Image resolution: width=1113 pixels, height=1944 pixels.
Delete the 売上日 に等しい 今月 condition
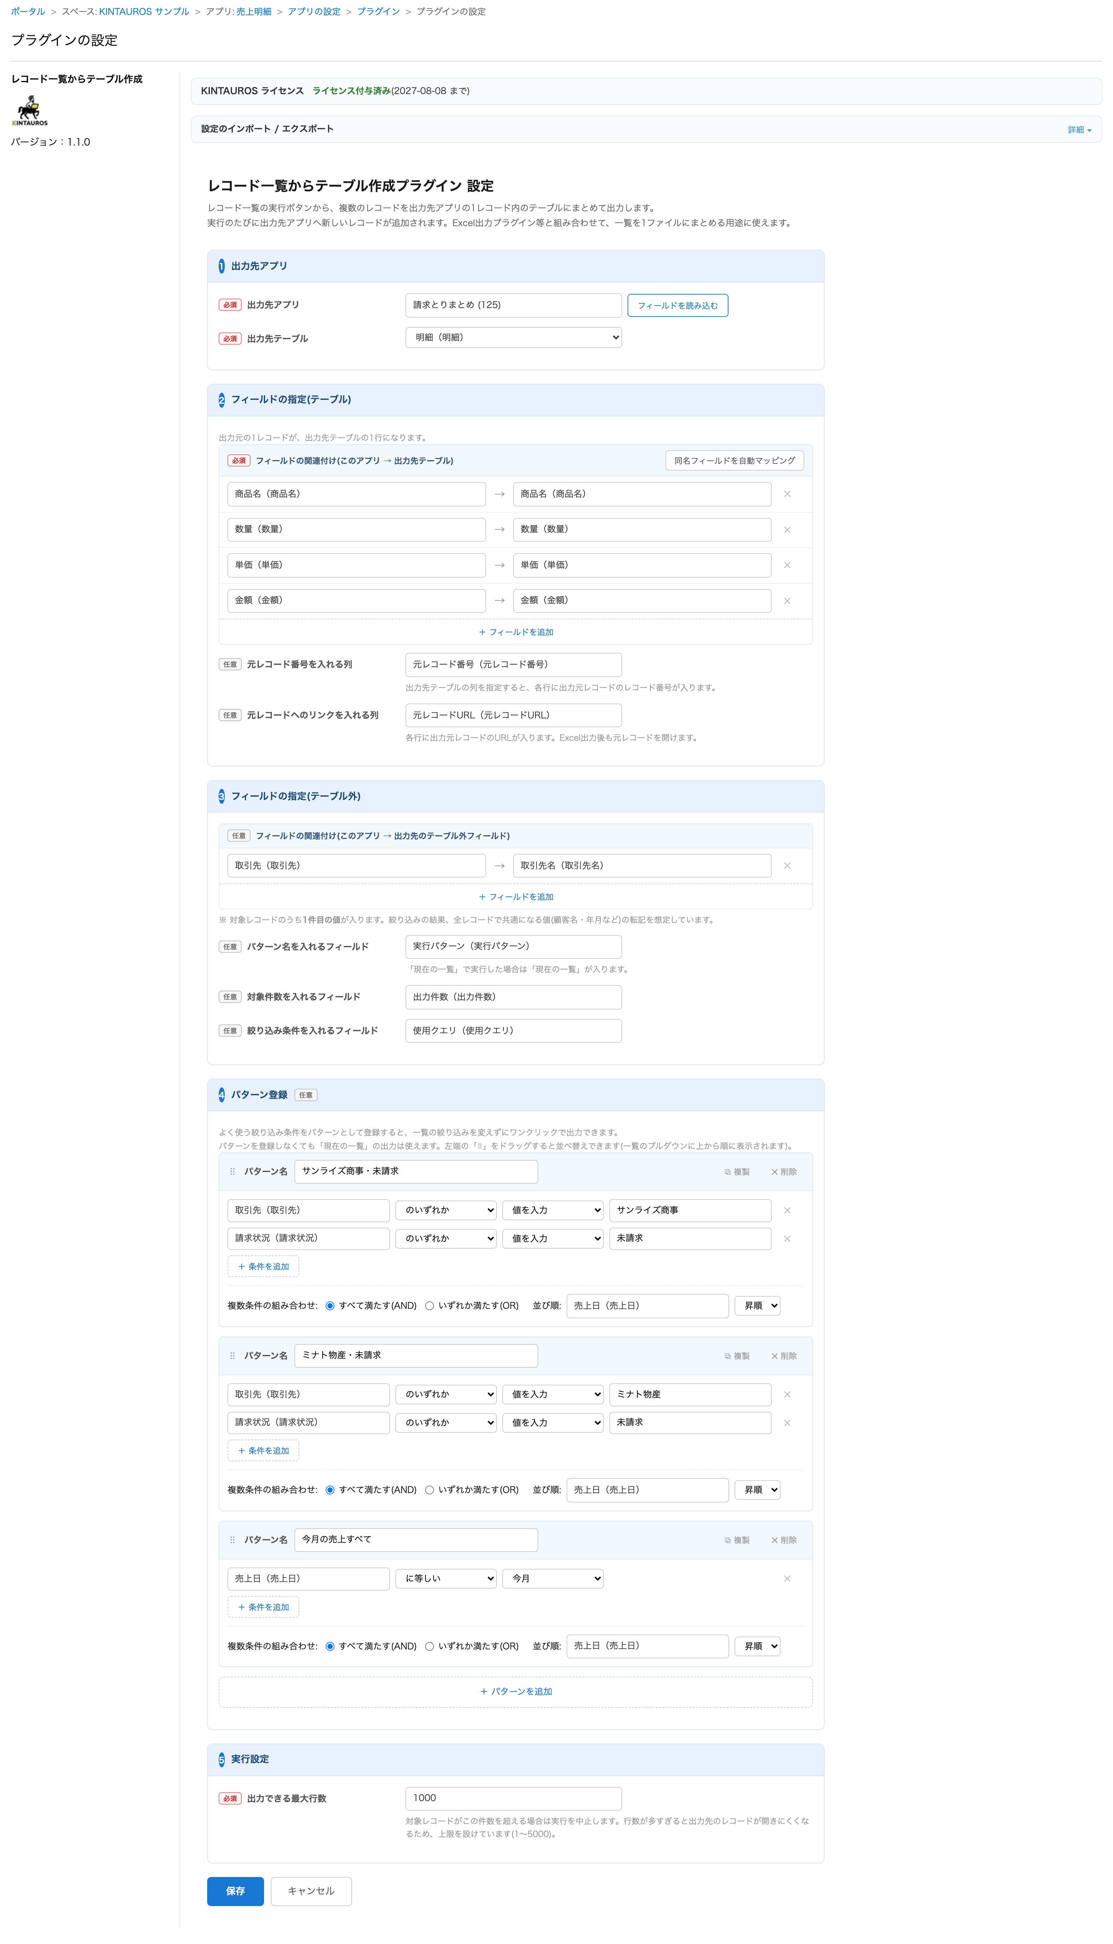(787, 1579)
